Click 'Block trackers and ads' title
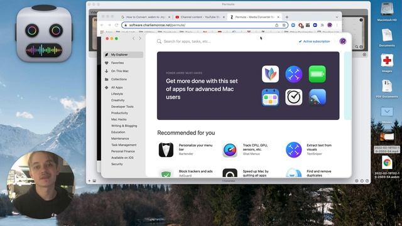402x226 pixels. click(195, 171)
